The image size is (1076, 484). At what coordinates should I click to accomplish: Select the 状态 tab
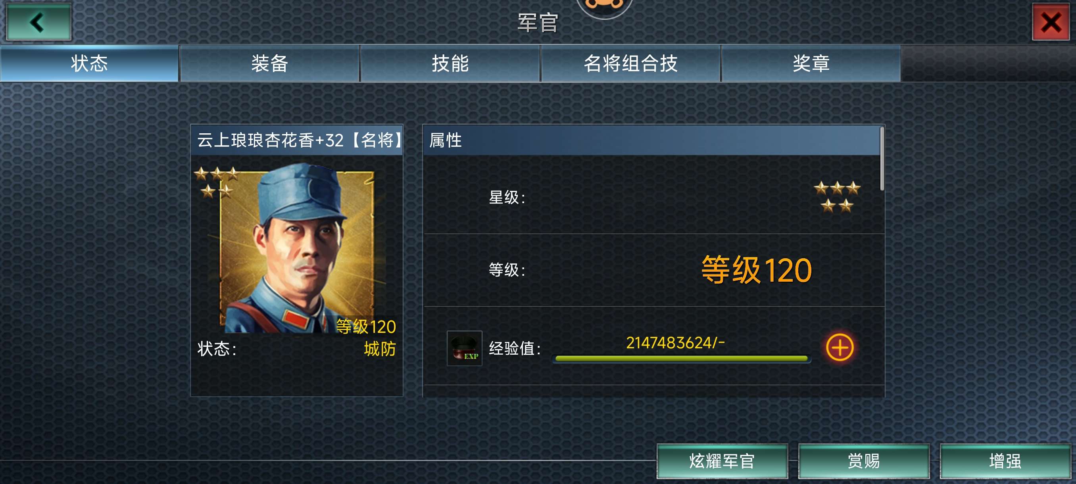pyautogui.click(x=89, y=63)
